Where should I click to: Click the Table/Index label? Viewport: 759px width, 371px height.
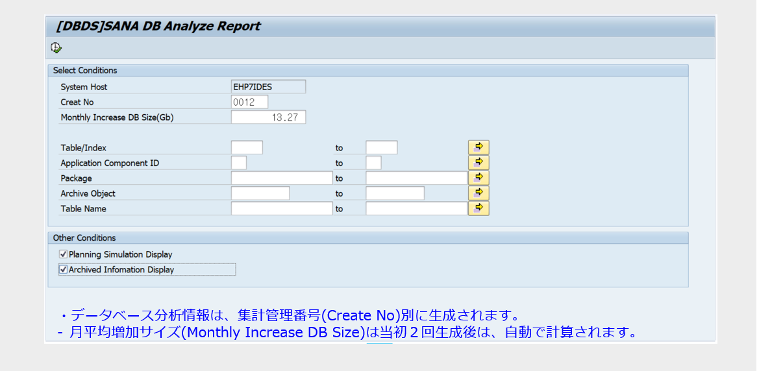pyautogui.click(x=83, y=148)
